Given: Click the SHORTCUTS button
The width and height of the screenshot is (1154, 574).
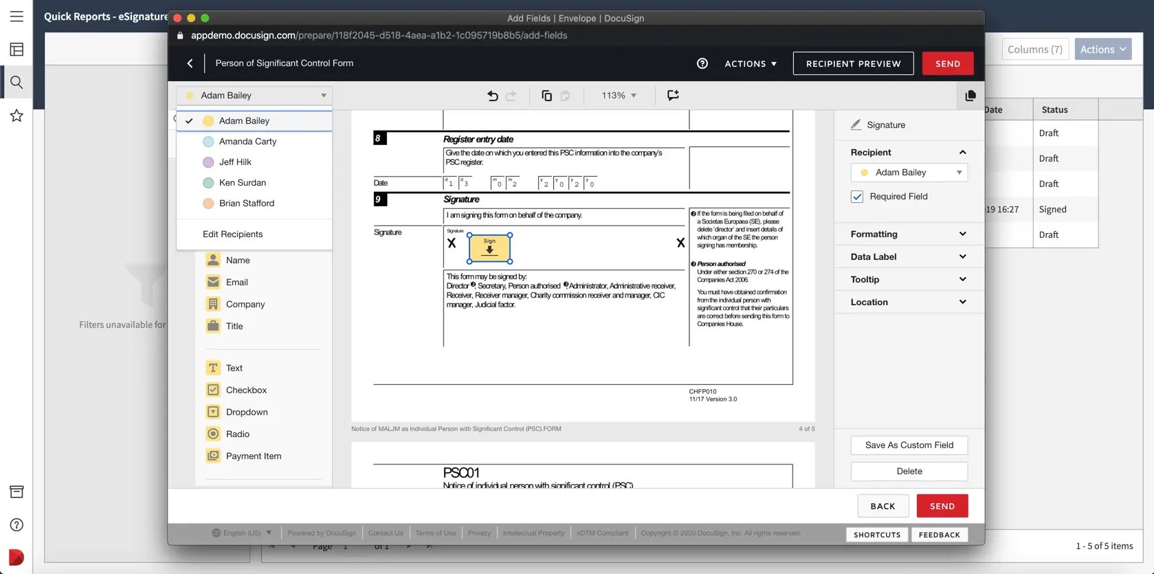Looking at the screenshot, I should tap(877, 535).
